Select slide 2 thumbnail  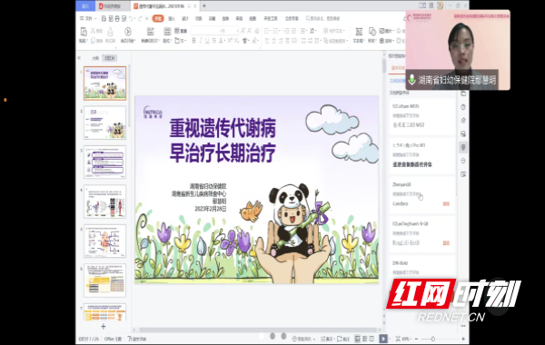[105, 123]
